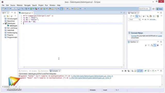Image resolution: width=165 pixels, height=93 pixels.
Task: Click Synchronize Changed icon in Task List
Action: tap(158, 16)
